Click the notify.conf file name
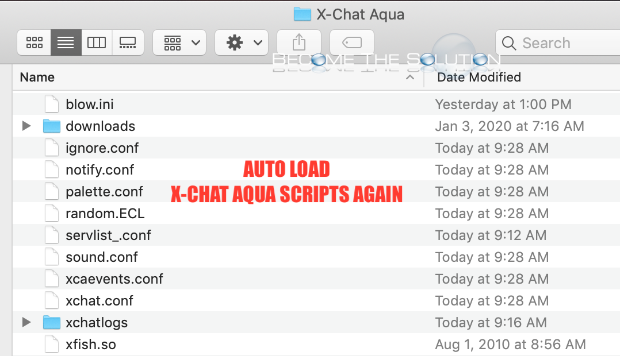The image size is (620, 356). 99,170
